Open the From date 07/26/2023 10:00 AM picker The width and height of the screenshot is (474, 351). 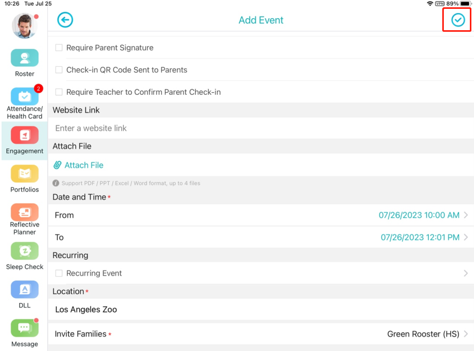[x=261, y=215]
